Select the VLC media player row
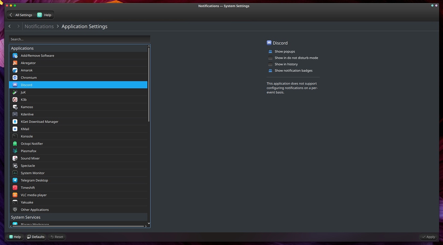This screenshot has height=245, width=443. point(78,195)
